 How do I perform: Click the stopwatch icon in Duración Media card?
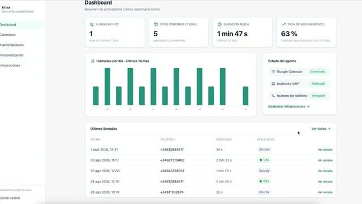[219, 24]
